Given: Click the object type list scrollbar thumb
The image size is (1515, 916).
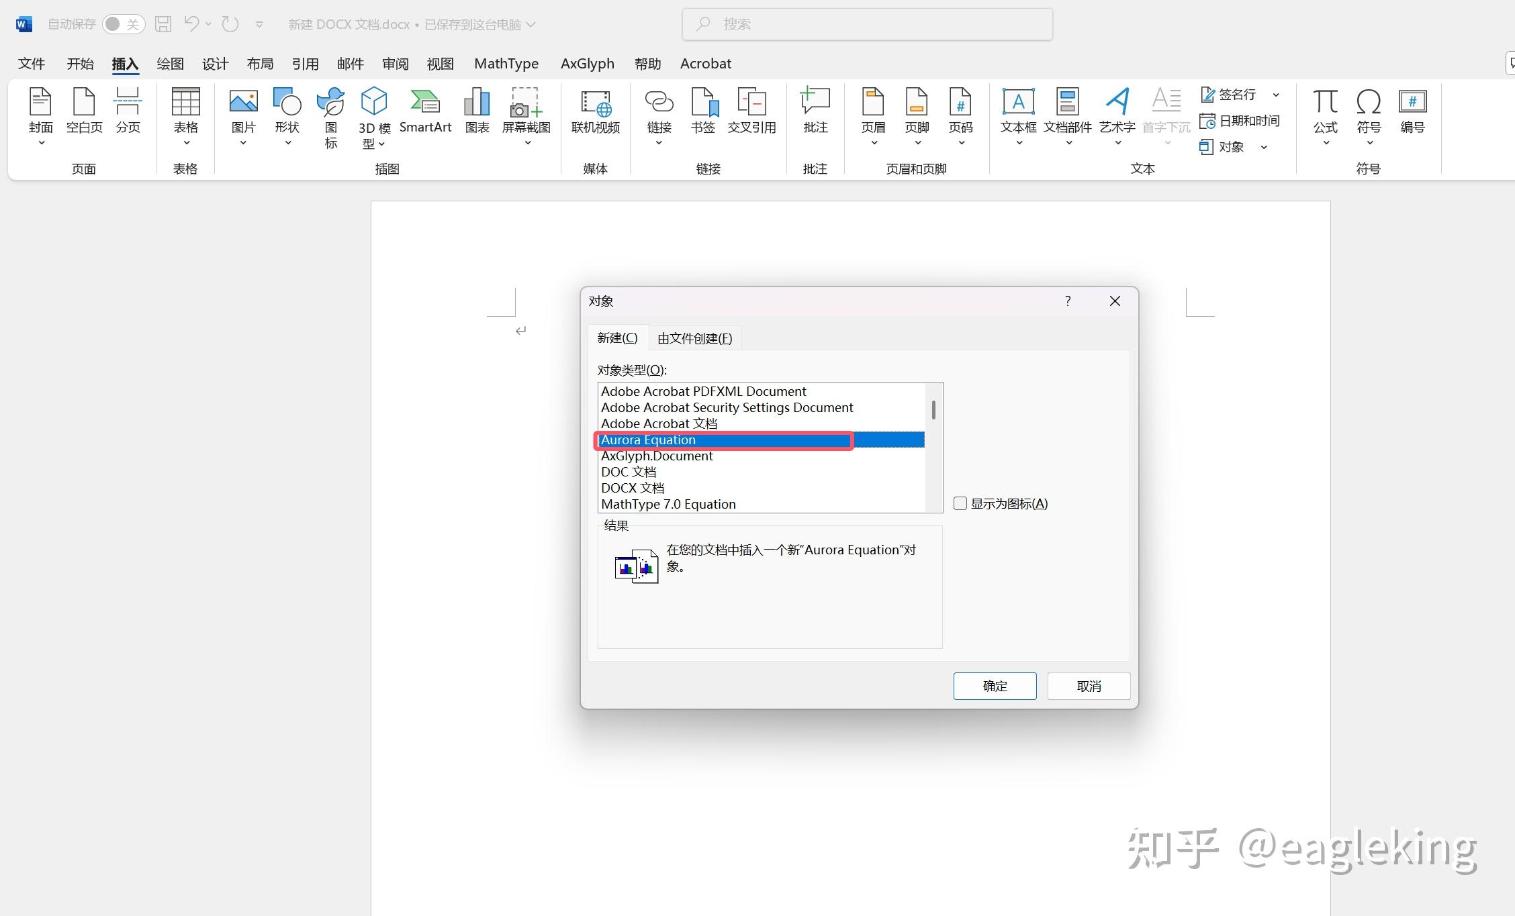Looking at the screenshot, I should tap(933, 410).
